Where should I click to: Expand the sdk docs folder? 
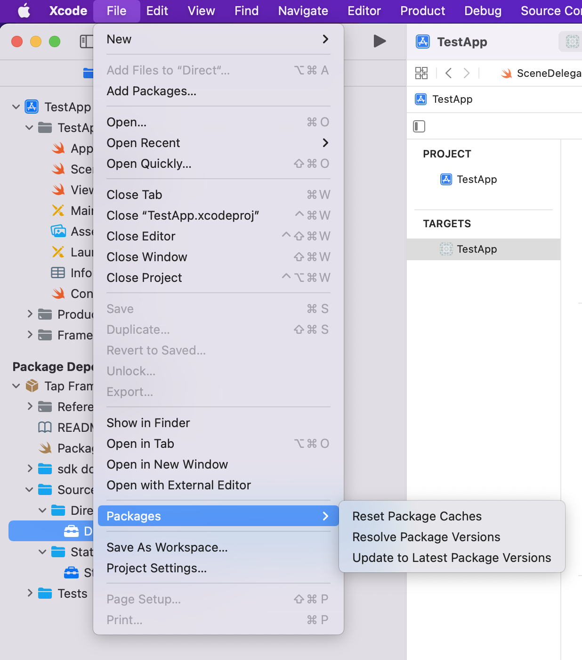coord(30,469)
